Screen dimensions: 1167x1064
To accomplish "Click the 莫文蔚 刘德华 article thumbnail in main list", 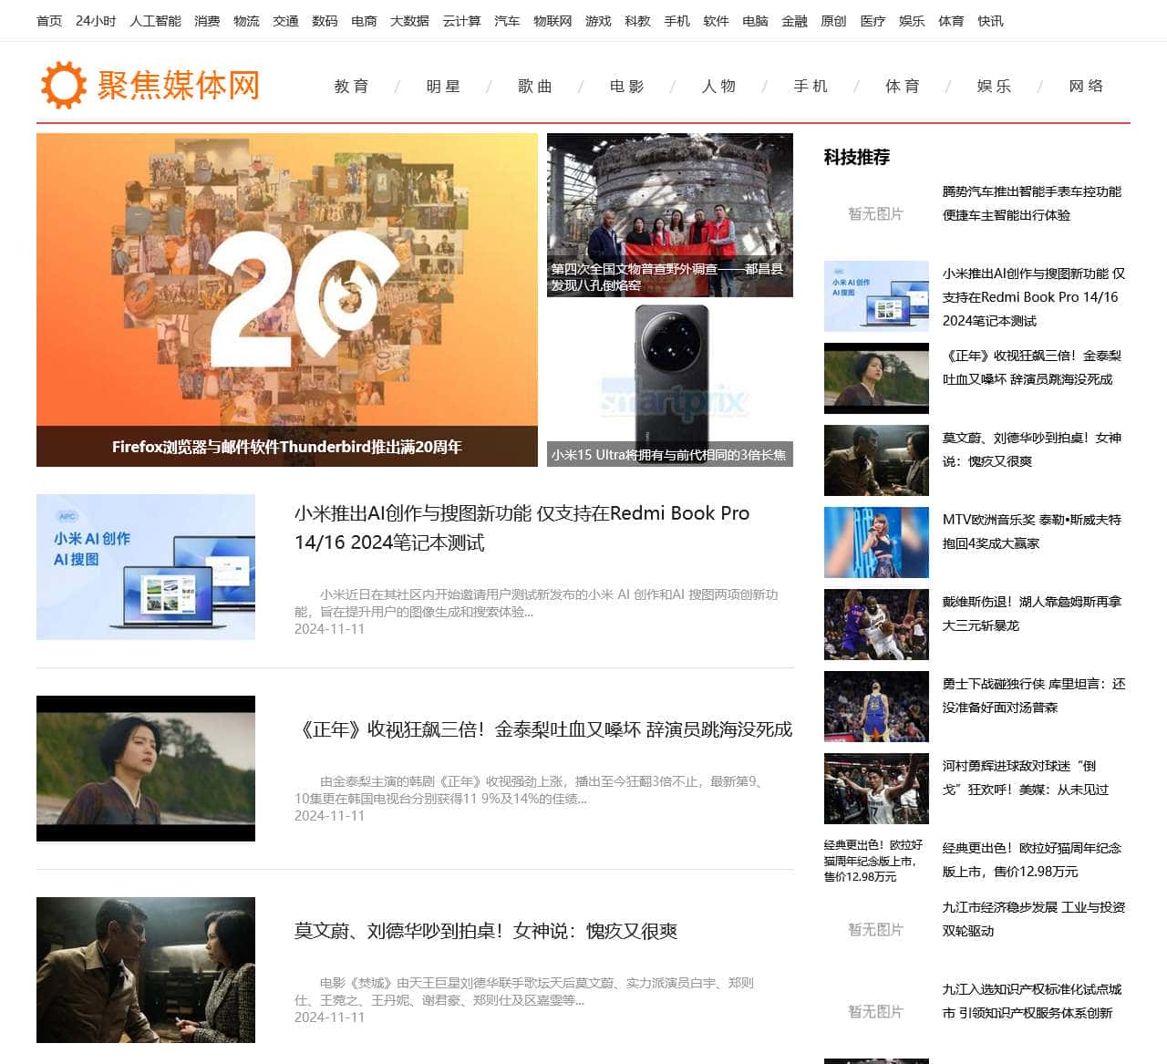I will click(146, 970).
